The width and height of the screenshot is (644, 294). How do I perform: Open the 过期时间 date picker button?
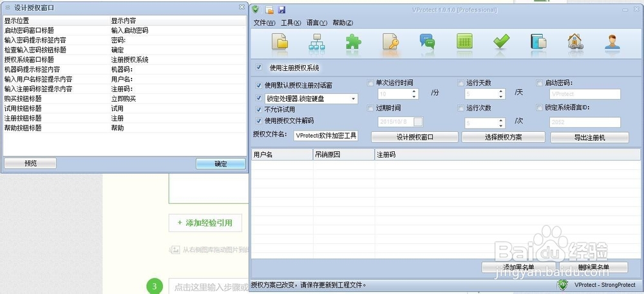click(x=418, y=122)
